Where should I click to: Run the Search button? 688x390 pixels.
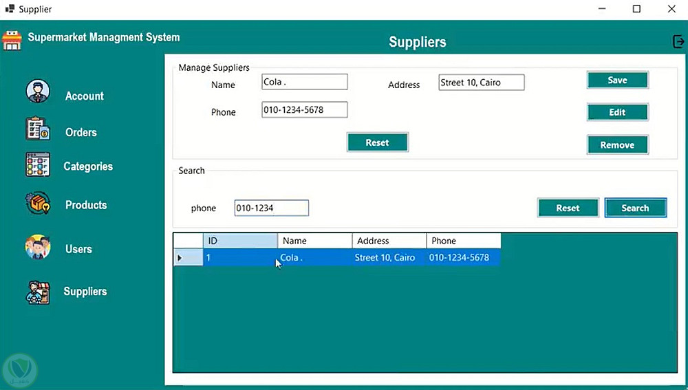tap(635, 208)
